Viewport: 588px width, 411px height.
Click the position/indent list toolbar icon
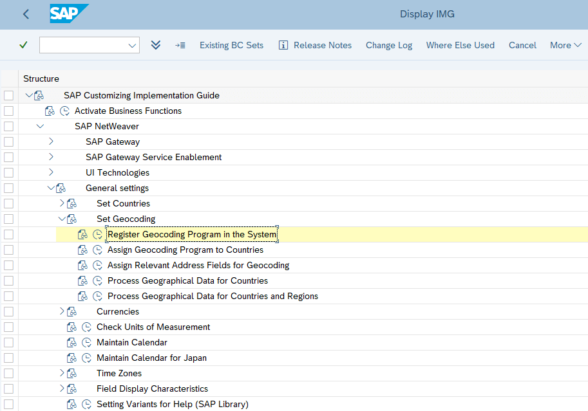180,45
